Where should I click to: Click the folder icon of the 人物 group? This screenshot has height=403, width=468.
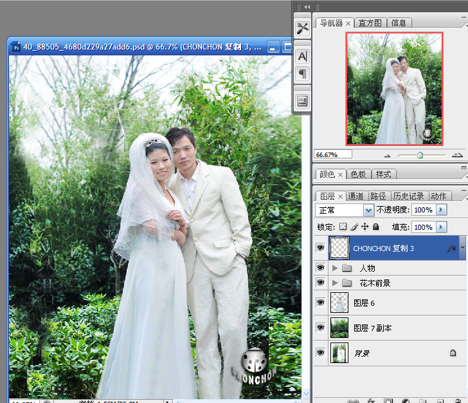(x=346, y=268)
